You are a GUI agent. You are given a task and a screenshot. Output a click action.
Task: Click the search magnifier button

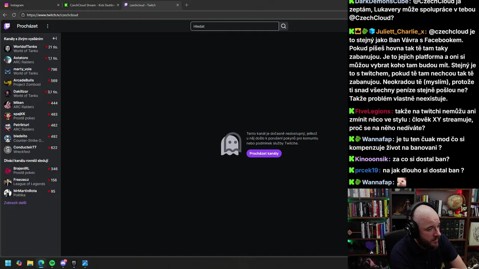pos(284,26)
